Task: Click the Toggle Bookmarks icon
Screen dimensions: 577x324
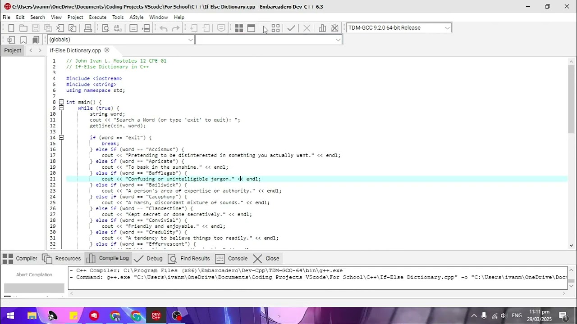Action: tap(23, 40)
